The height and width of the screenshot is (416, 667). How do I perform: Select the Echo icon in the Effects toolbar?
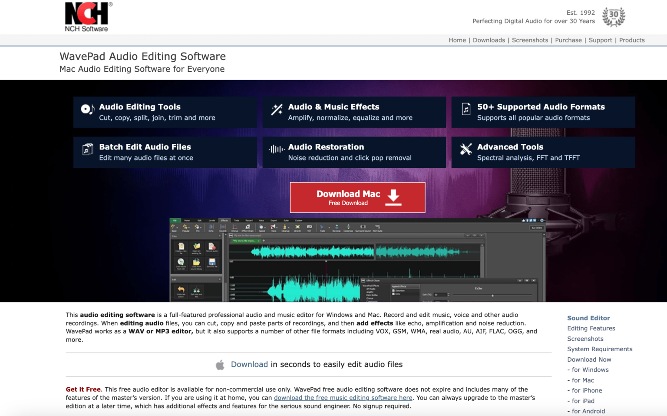[211, 227]
